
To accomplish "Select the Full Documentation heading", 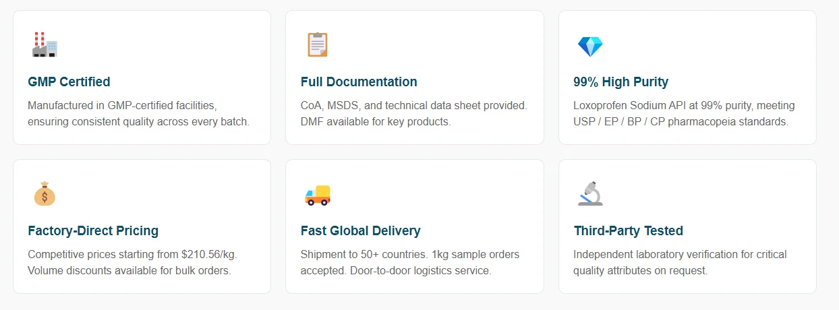I will (x=359, y=82).
